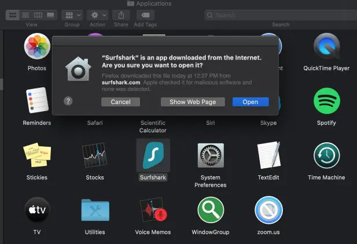Click the Share toolbar button
Screen dimensions: 357x244
121,15
